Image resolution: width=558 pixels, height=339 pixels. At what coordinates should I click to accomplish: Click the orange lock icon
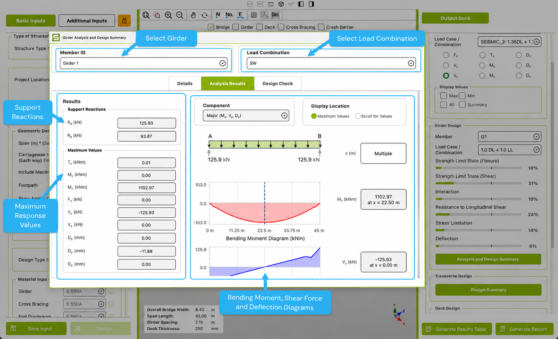pos(124,21)
